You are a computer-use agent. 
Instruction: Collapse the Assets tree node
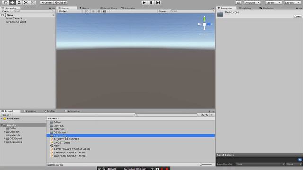[x=2, y=125]
